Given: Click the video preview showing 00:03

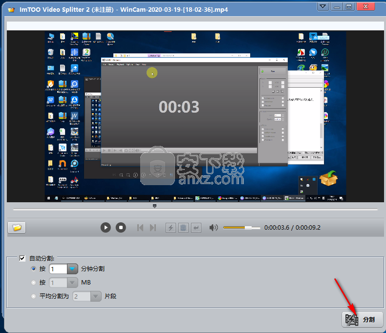Looking at the screenshot, I should (x=195, y=116).
